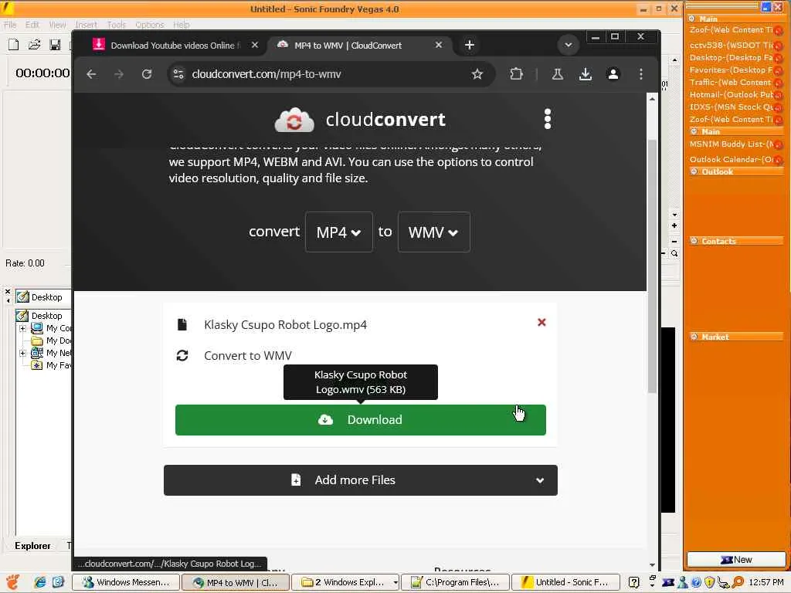Select My Documents folder in Vegas Explorer
Screen dimensions: 791x593
52,341
